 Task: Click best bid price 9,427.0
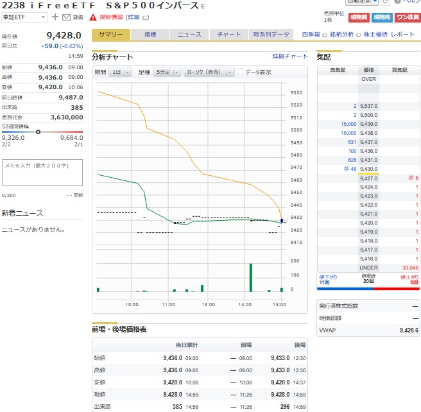(368, 178)
